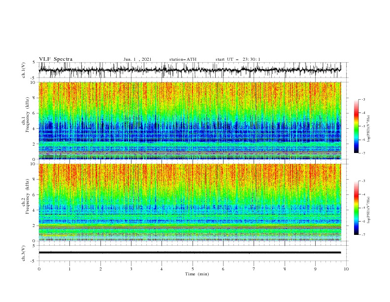Click the "1" tick on the time axis

[x=69, y=269]
